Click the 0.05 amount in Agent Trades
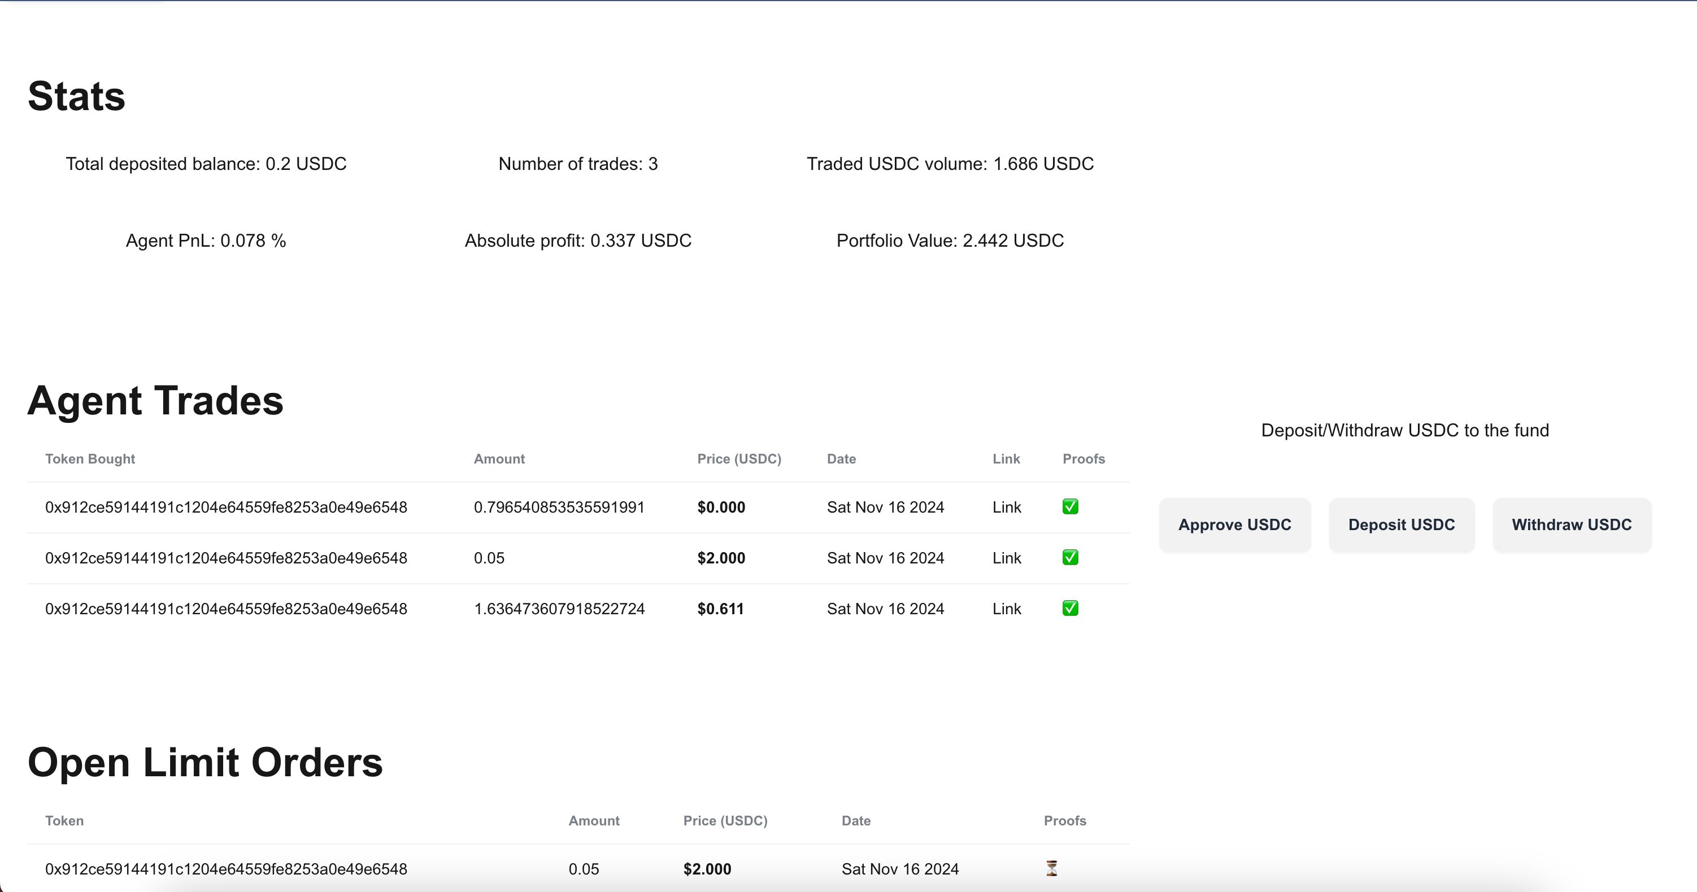 pos(489,558)
